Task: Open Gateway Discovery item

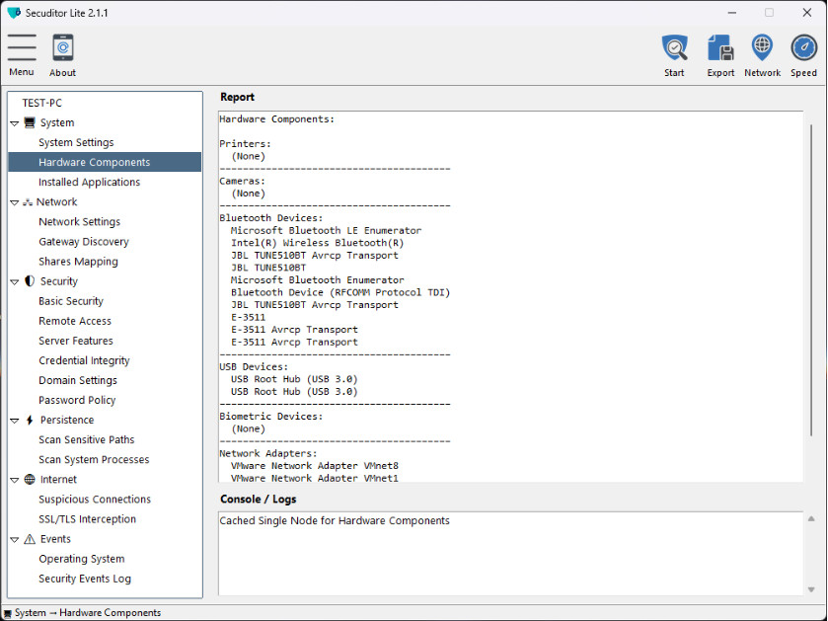Action: click(x=83, y=242)
